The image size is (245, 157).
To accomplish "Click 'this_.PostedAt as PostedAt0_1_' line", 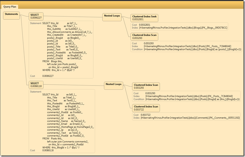I will click(x=65, y=103).
